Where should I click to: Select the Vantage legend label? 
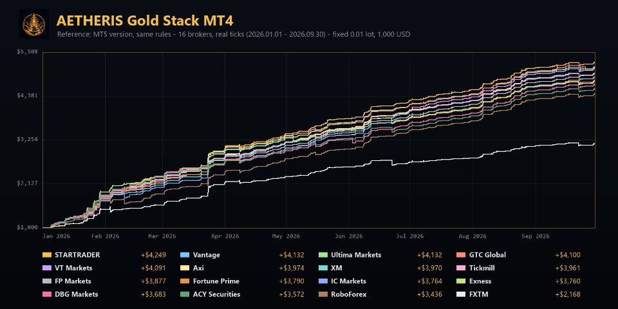(x=207, y=255)
